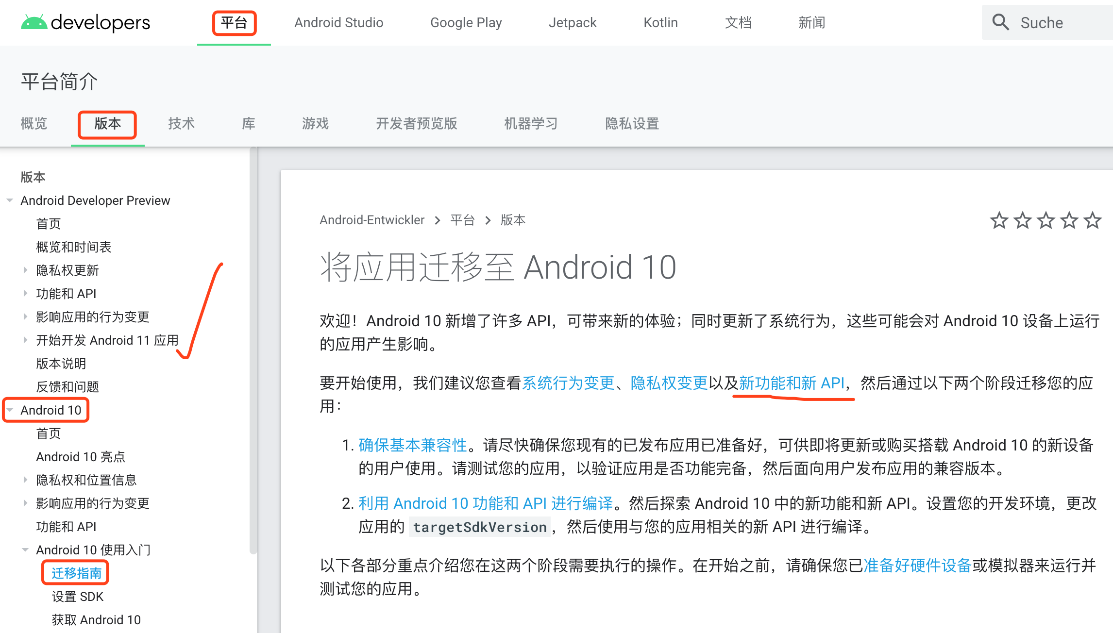Collapse Android Developer Preview section
Image resolution: width=1113 pixels, height=633 pixels.
(10, 200)
